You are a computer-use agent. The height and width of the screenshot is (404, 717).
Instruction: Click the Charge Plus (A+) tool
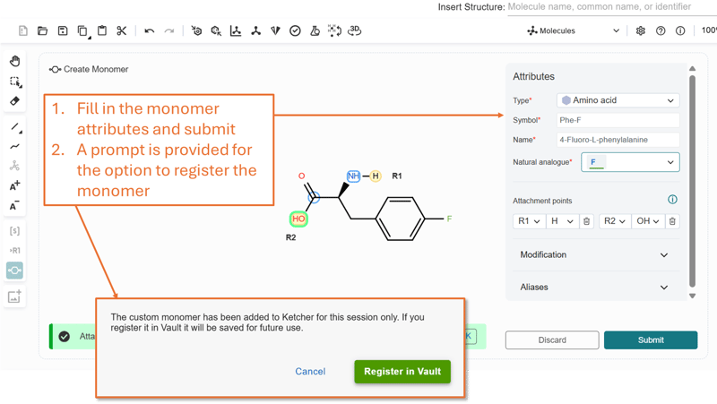(15, 186)
